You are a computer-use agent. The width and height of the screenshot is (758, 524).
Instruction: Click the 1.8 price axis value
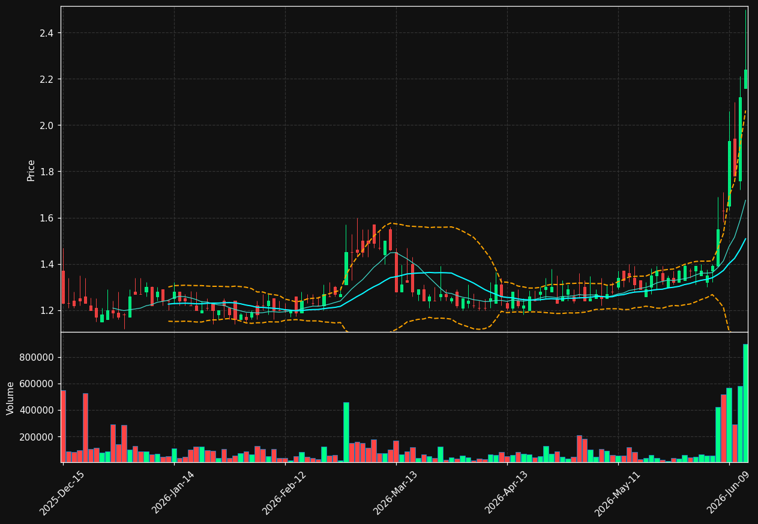pyautogui.click(x=47, y=172)
